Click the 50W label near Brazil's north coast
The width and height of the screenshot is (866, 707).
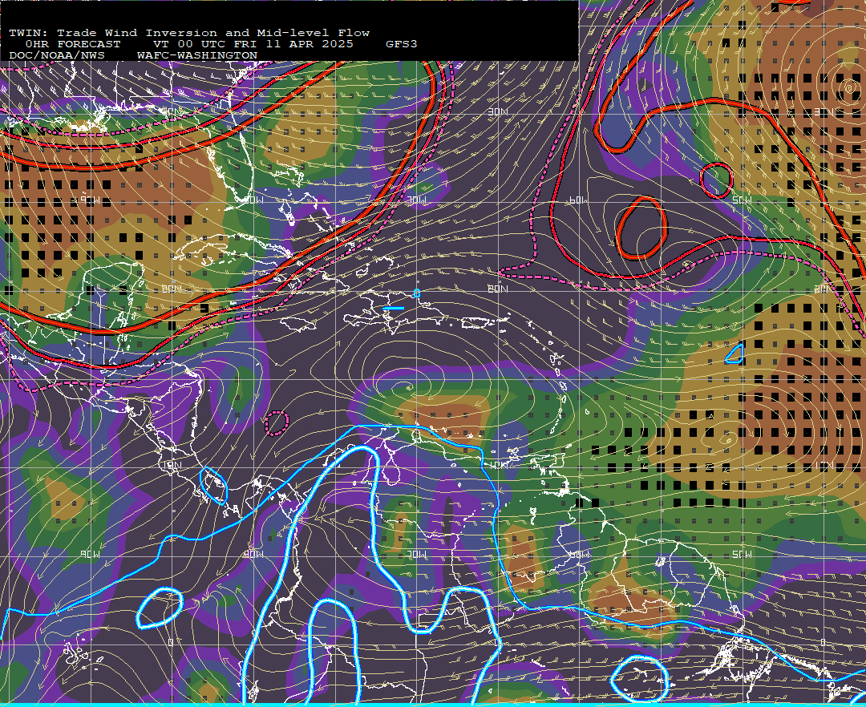click(x=742, y=554)
